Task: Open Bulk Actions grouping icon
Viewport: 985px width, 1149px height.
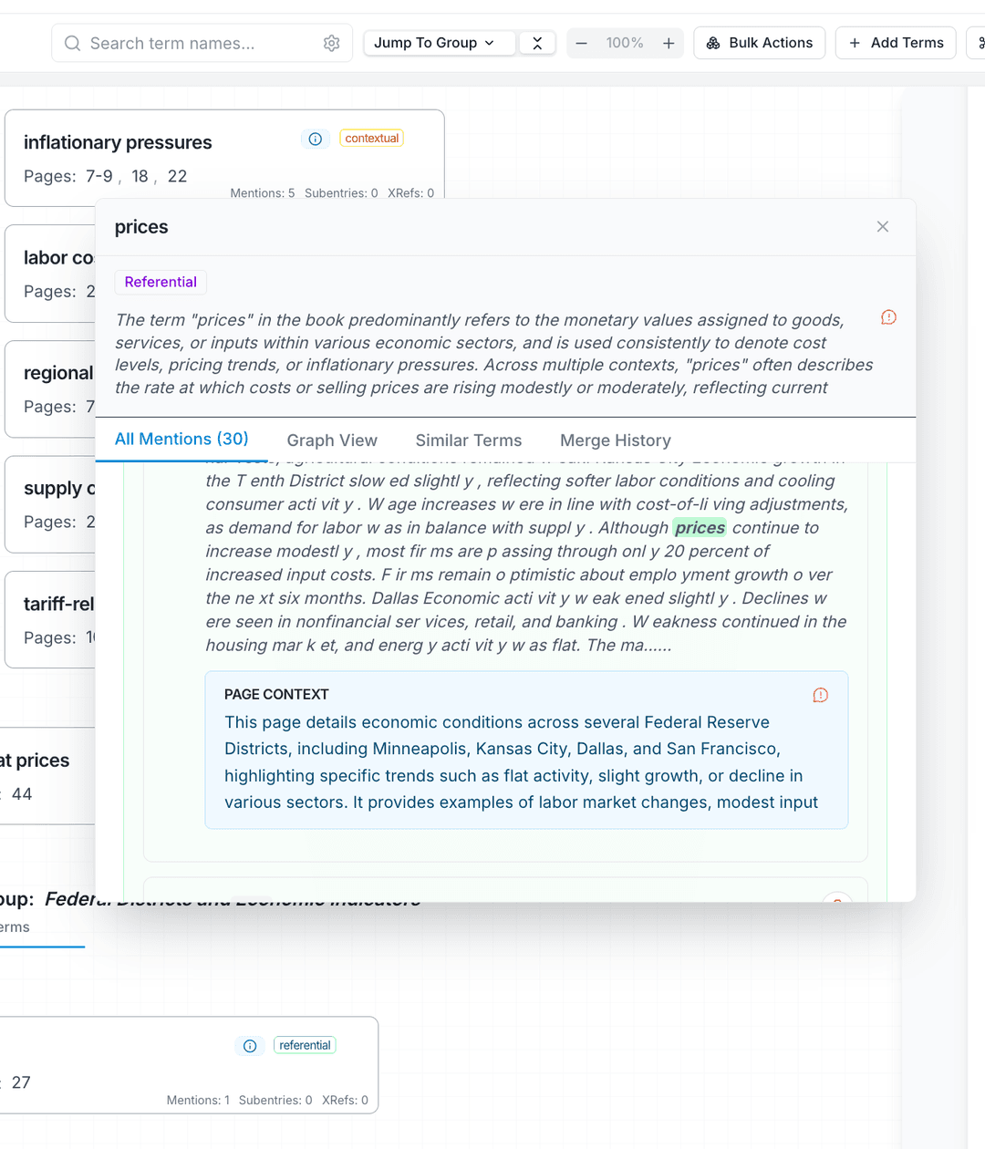Action: pos(713,42)
